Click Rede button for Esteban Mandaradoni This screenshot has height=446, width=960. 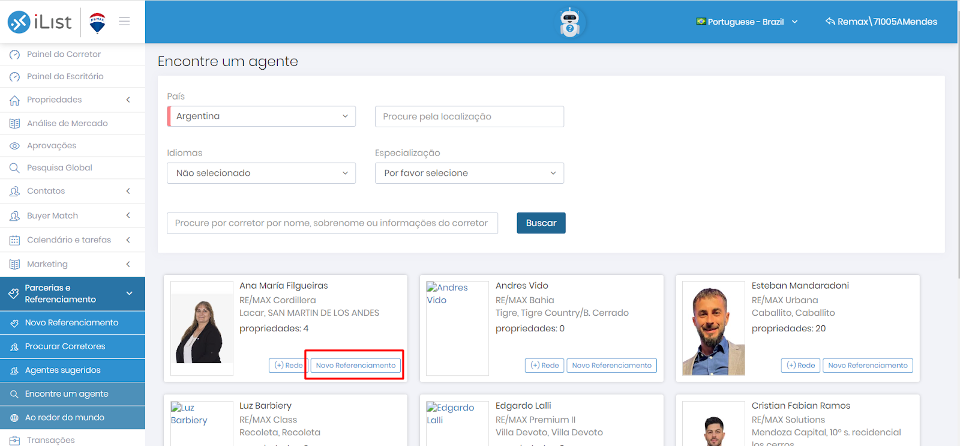pos(800,365)
